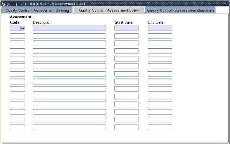Screen dimensions: 230x144
Task: Click the first-row Description field
Action: 69,28
